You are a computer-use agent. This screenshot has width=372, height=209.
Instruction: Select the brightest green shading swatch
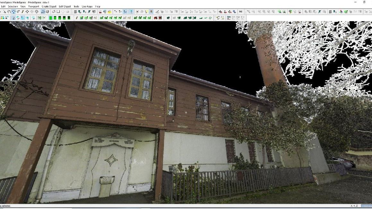(50, 18)
